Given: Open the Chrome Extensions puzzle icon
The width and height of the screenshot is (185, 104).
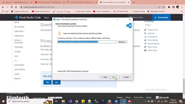Looking at the screenshot, I should pyautogui.click(x=169, y=7).
